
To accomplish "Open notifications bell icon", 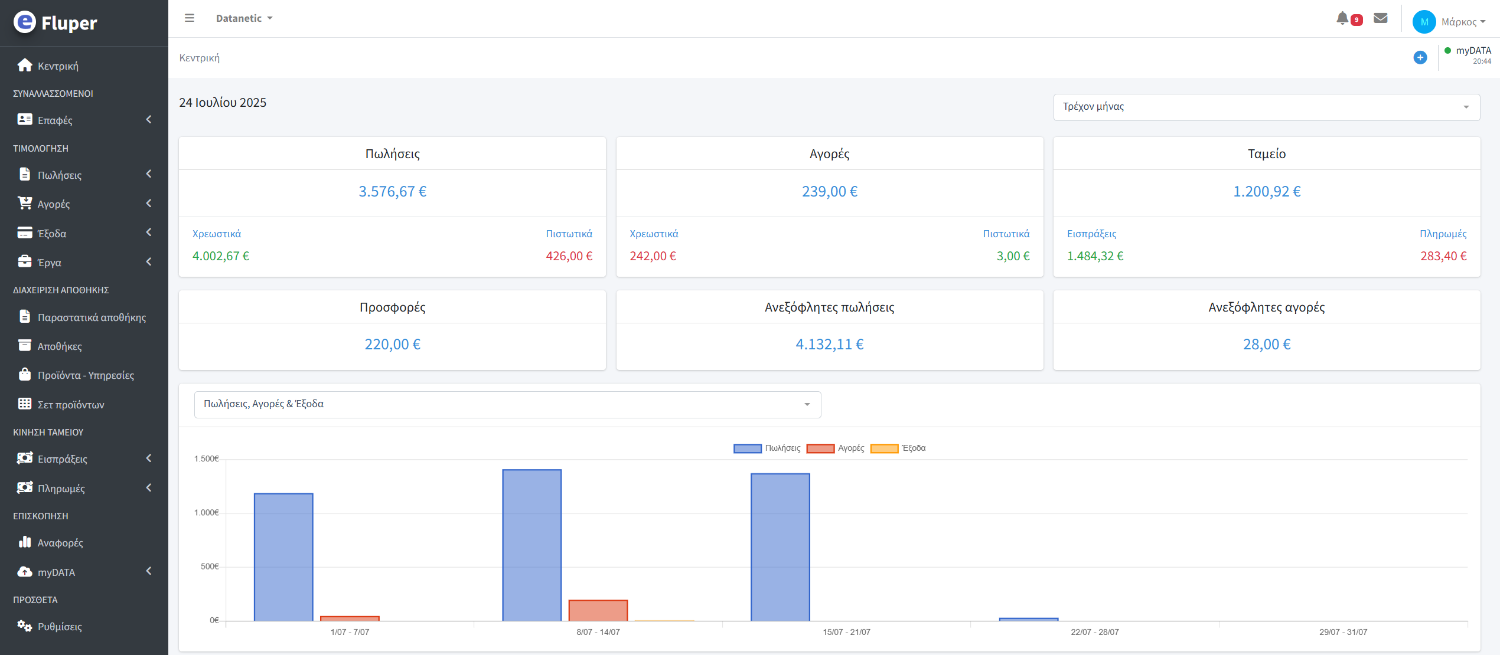I will click(1342, 18).
